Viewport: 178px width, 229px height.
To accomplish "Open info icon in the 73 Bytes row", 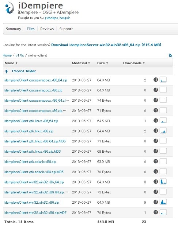I will coord(156,192).
